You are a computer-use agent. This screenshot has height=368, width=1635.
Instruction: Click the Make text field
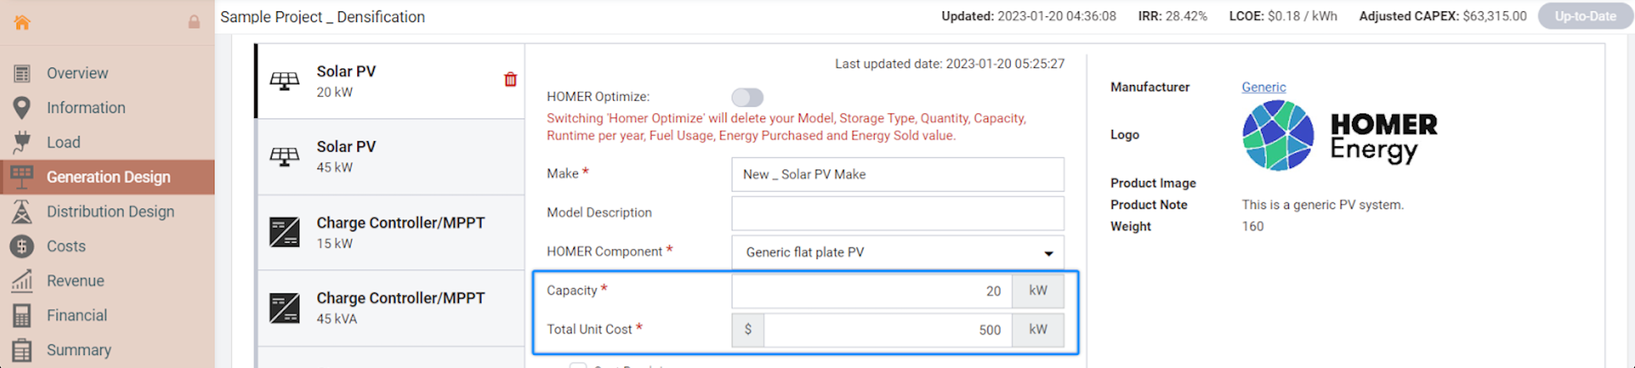pyautogui.click(x=897, y=175)
